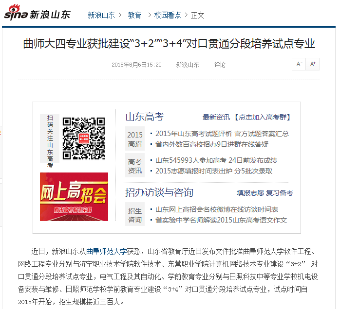Click the 新浪山东 source link
This screenshot has height=309, width=340.
188,65
